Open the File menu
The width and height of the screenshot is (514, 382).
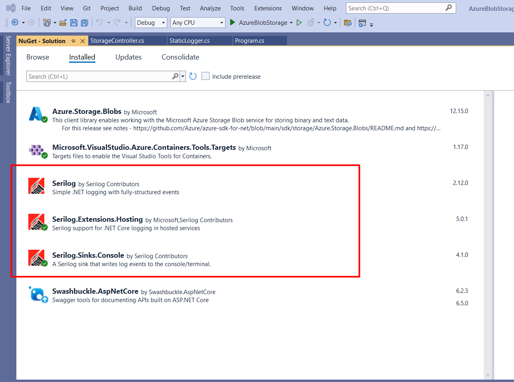click(x=26, y=8)
